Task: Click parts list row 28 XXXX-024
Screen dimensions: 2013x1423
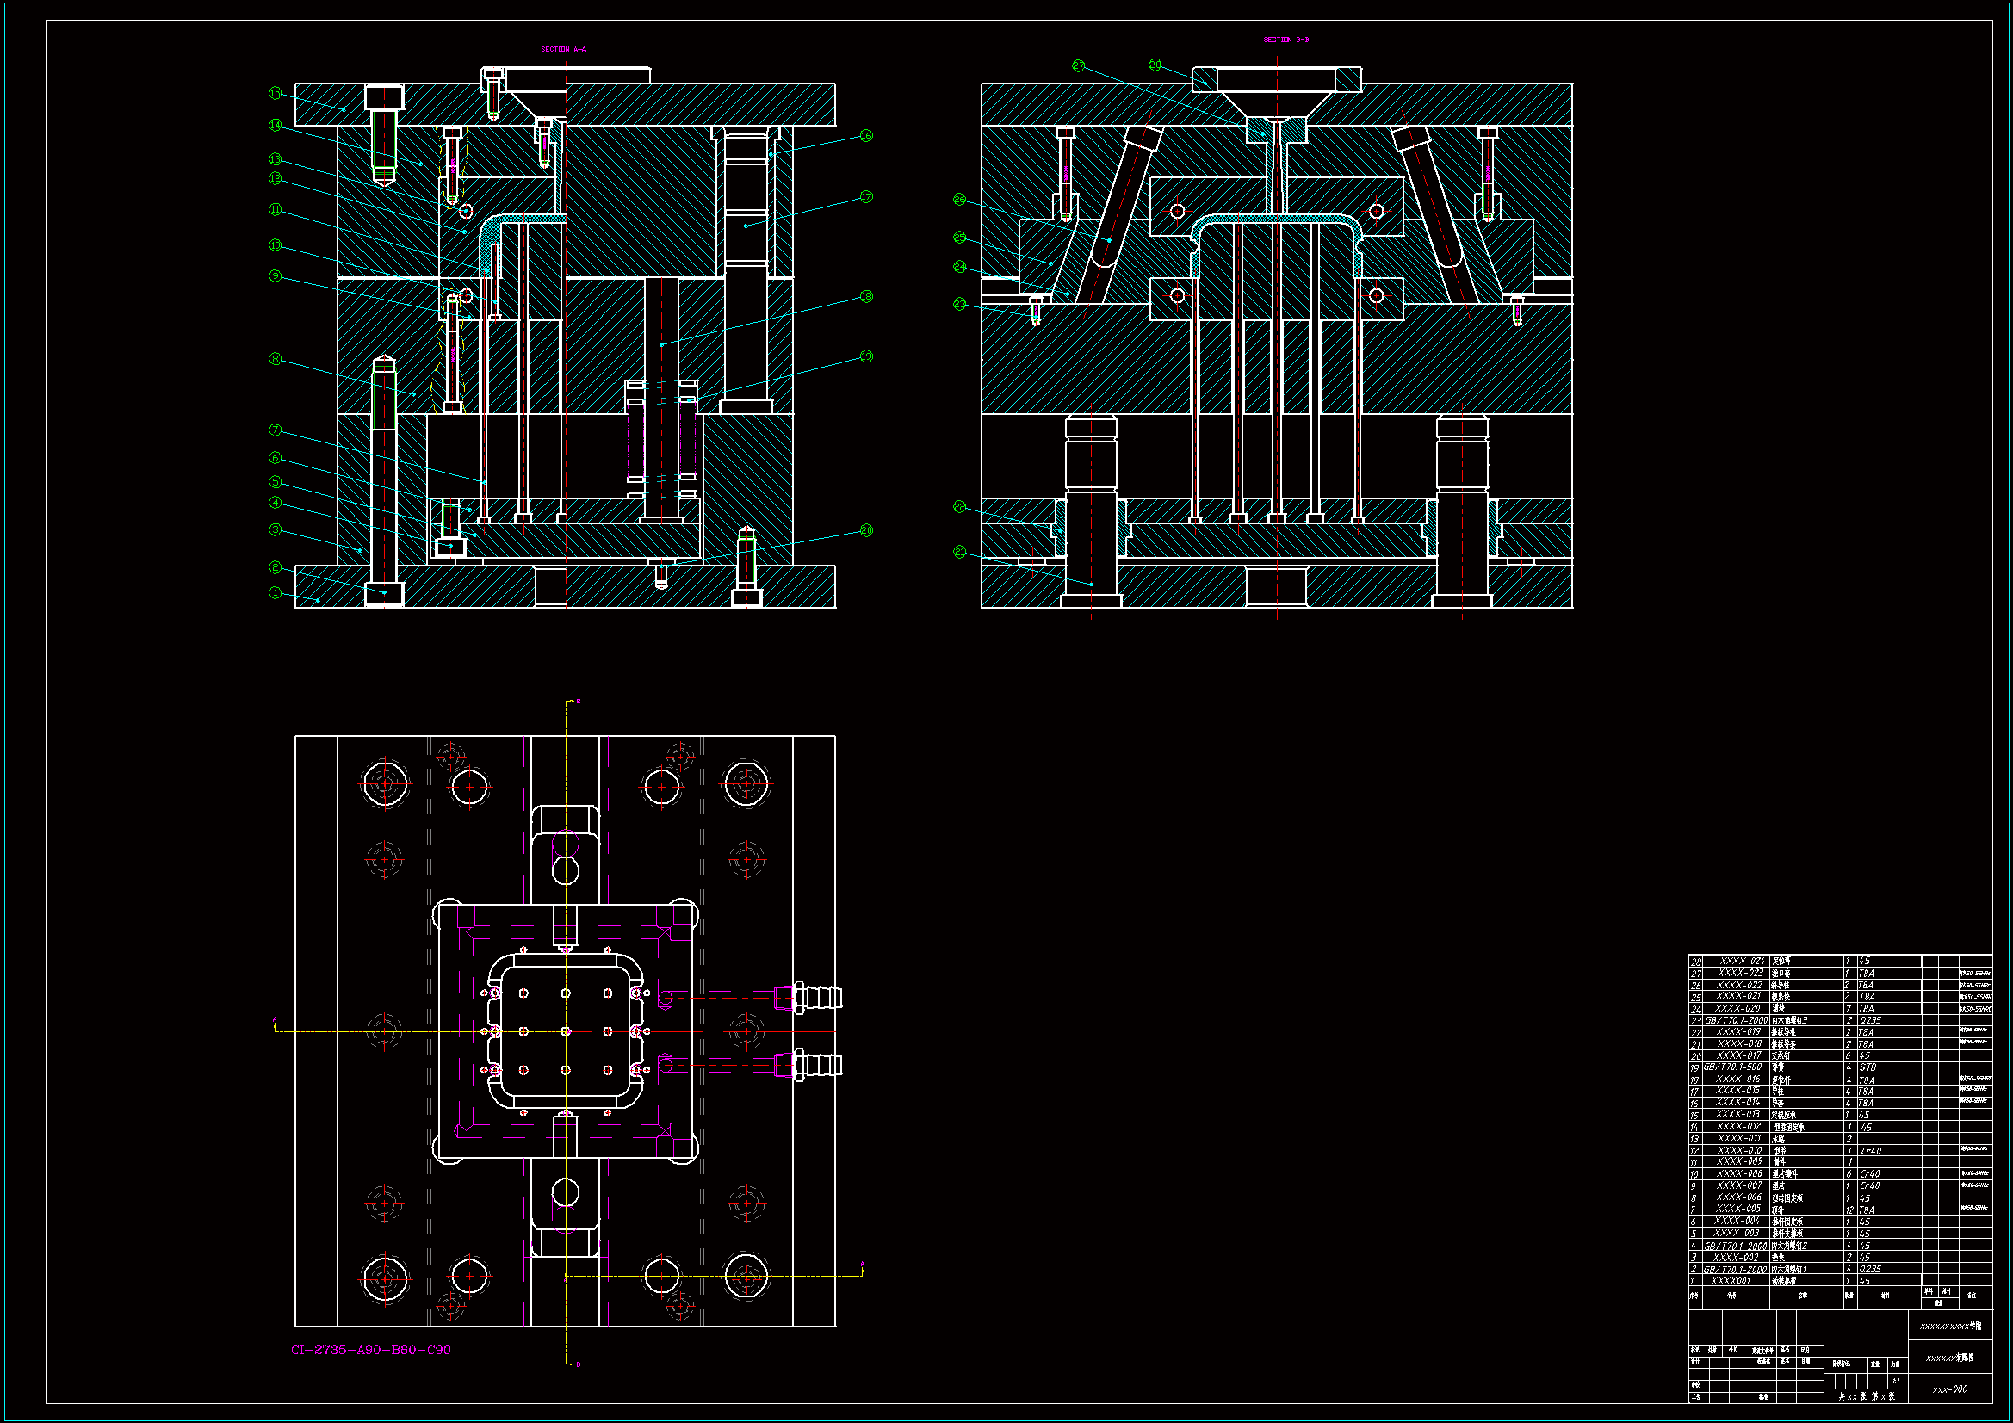Action: click(1740, 961)
